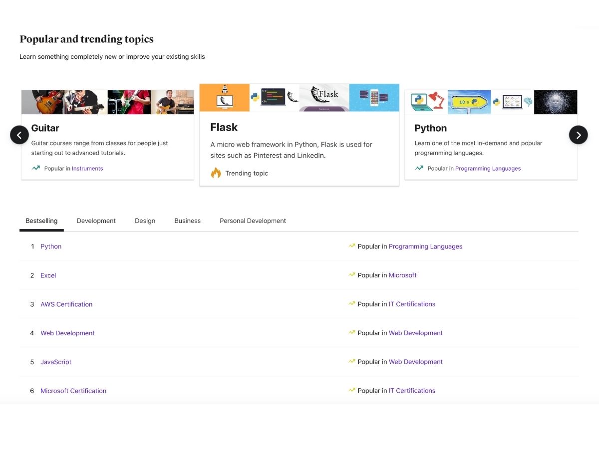Click trend icon in Python list row

(x=352, y=246)
